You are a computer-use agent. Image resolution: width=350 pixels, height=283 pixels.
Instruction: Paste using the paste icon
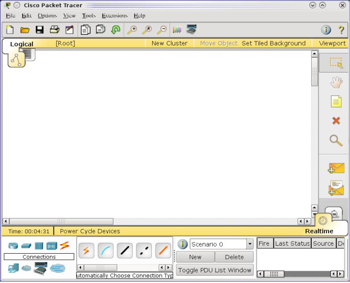[101, 29]
